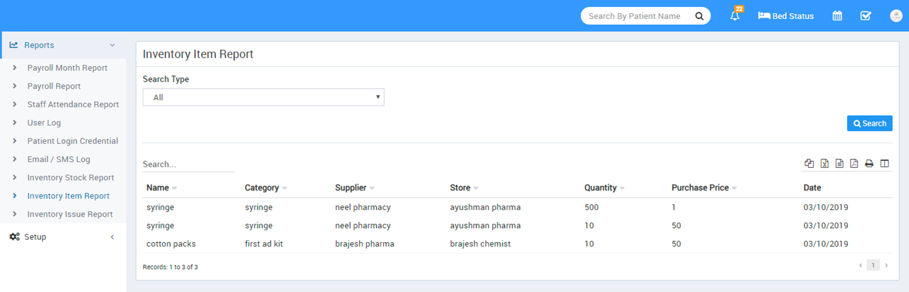This screenshot has height=292, width=909.
Task: Open the user profile avatar
Action: pos(896,16)
